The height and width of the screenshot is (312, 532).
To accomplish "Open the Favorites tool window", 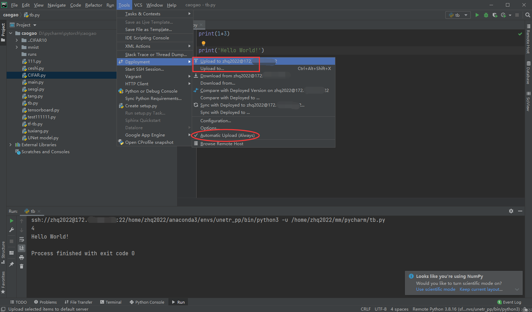I will 3,282.
